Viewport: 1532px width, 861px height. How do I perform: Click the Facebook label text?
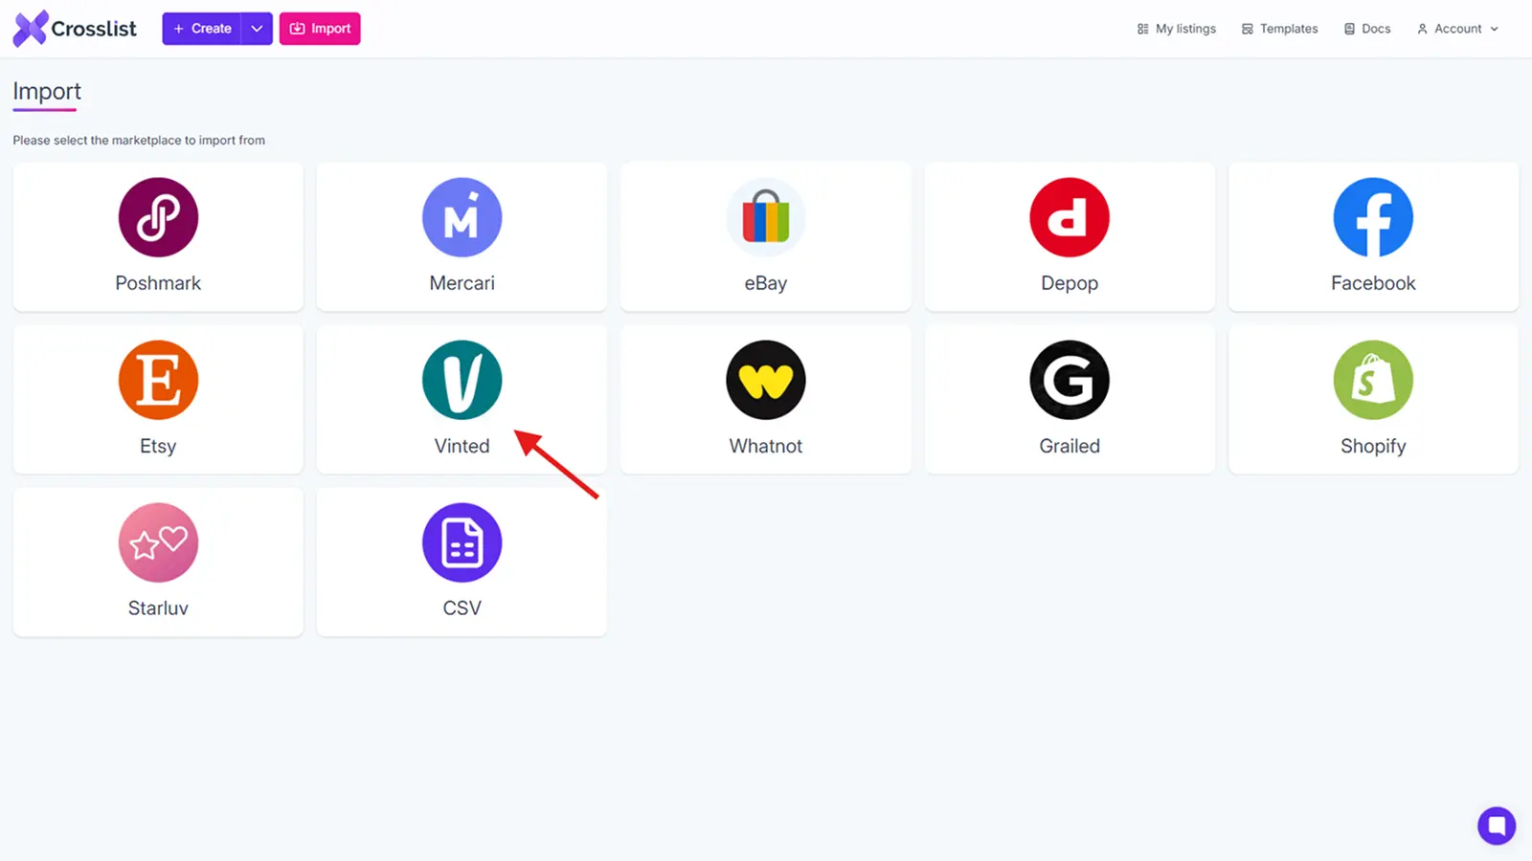click(x=1373, y=283)
